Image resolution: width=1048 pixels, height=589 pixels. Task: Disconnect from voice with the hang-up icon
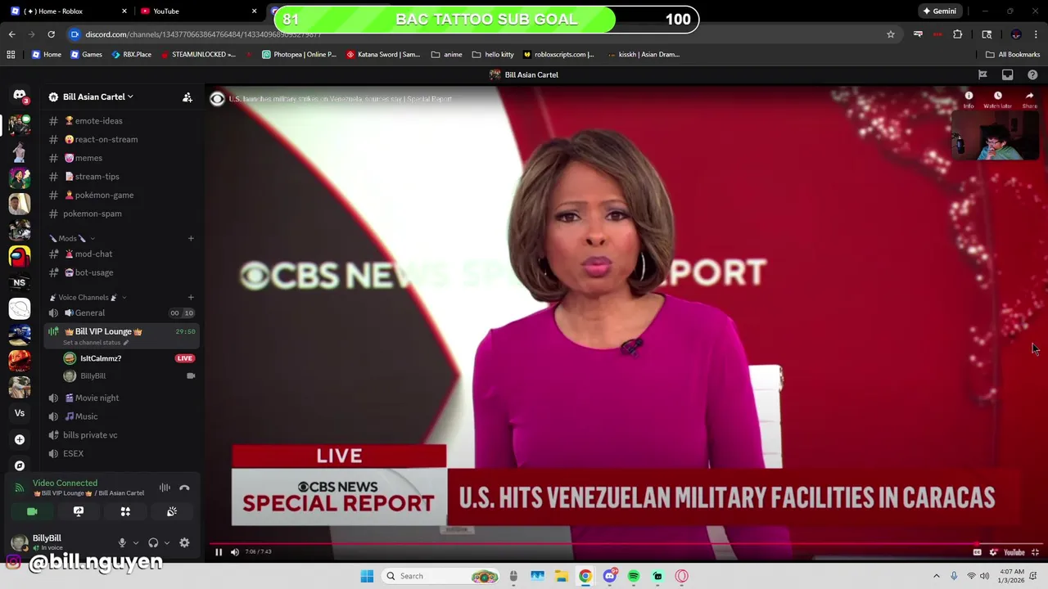pos(184,488)
